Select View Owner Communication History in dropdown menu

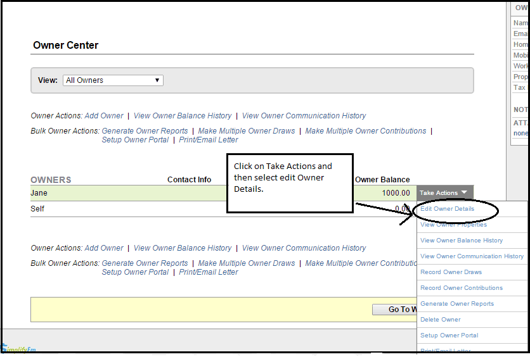[472, 256]
